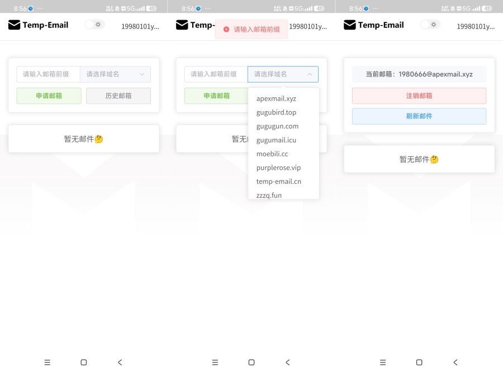Select gugugun.com from the domain list
The width and height of the screenshot is (503, 372).
pos(276,126)
